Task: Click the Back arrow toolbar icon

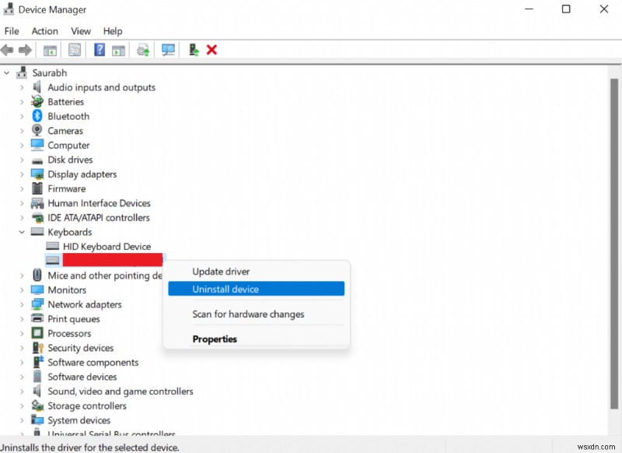Action: pyautogui.click(x=7, y=50)
